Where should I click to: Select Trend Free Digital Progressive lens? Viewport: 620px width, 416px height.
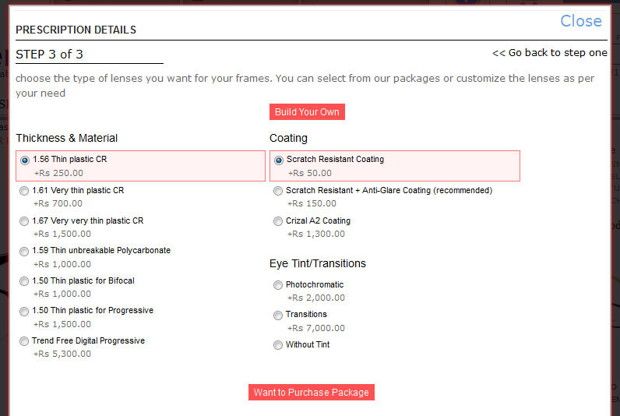25,341
